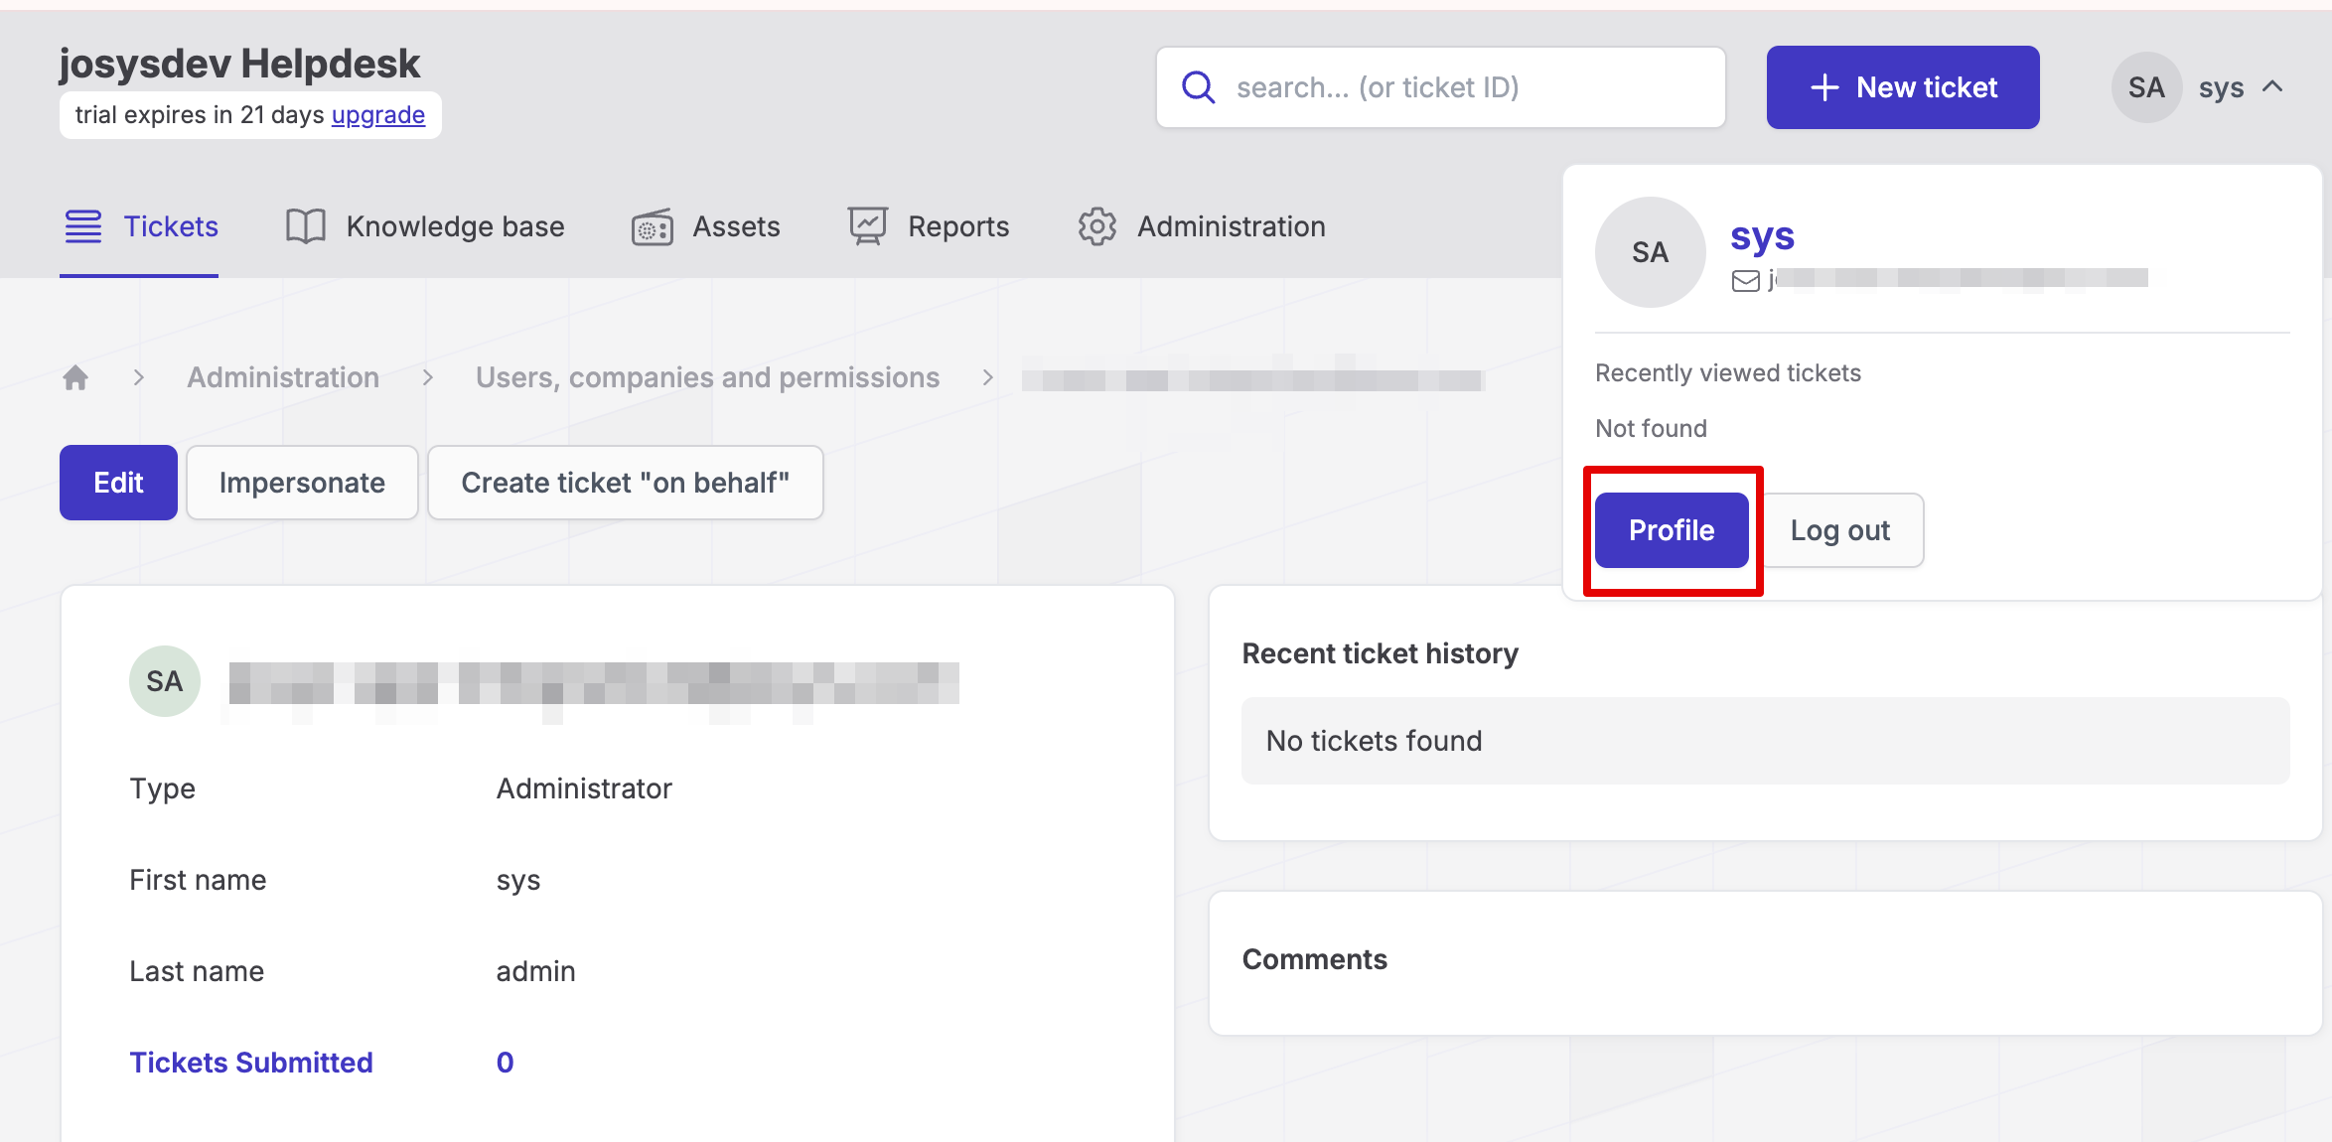Click the Edit button
Viewport: 2332px width, 1142px height.
coord(118,483)
